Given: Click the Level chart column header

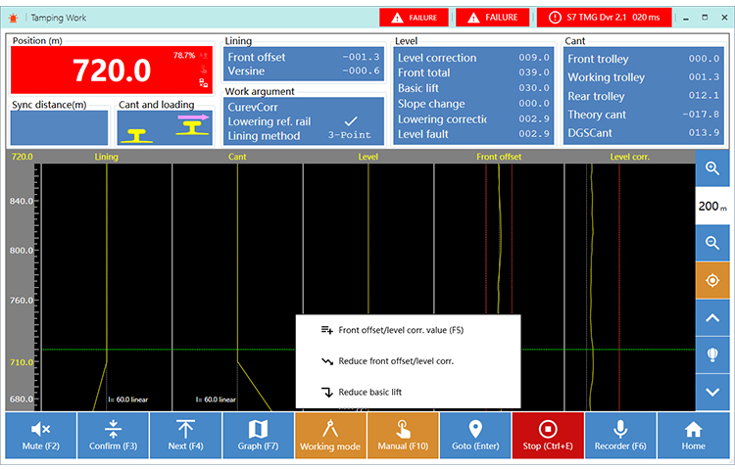Looking at the screenshot, I should 367,157.
